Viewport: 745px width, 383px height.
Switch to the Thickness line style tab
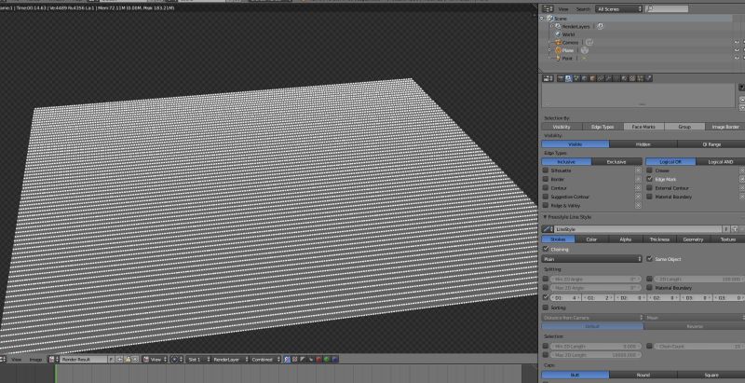click(x=659, y=239)
